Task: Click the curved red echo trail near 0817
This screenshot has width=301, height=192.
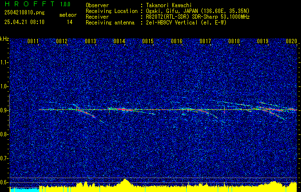Action: [x=208, y=113]
